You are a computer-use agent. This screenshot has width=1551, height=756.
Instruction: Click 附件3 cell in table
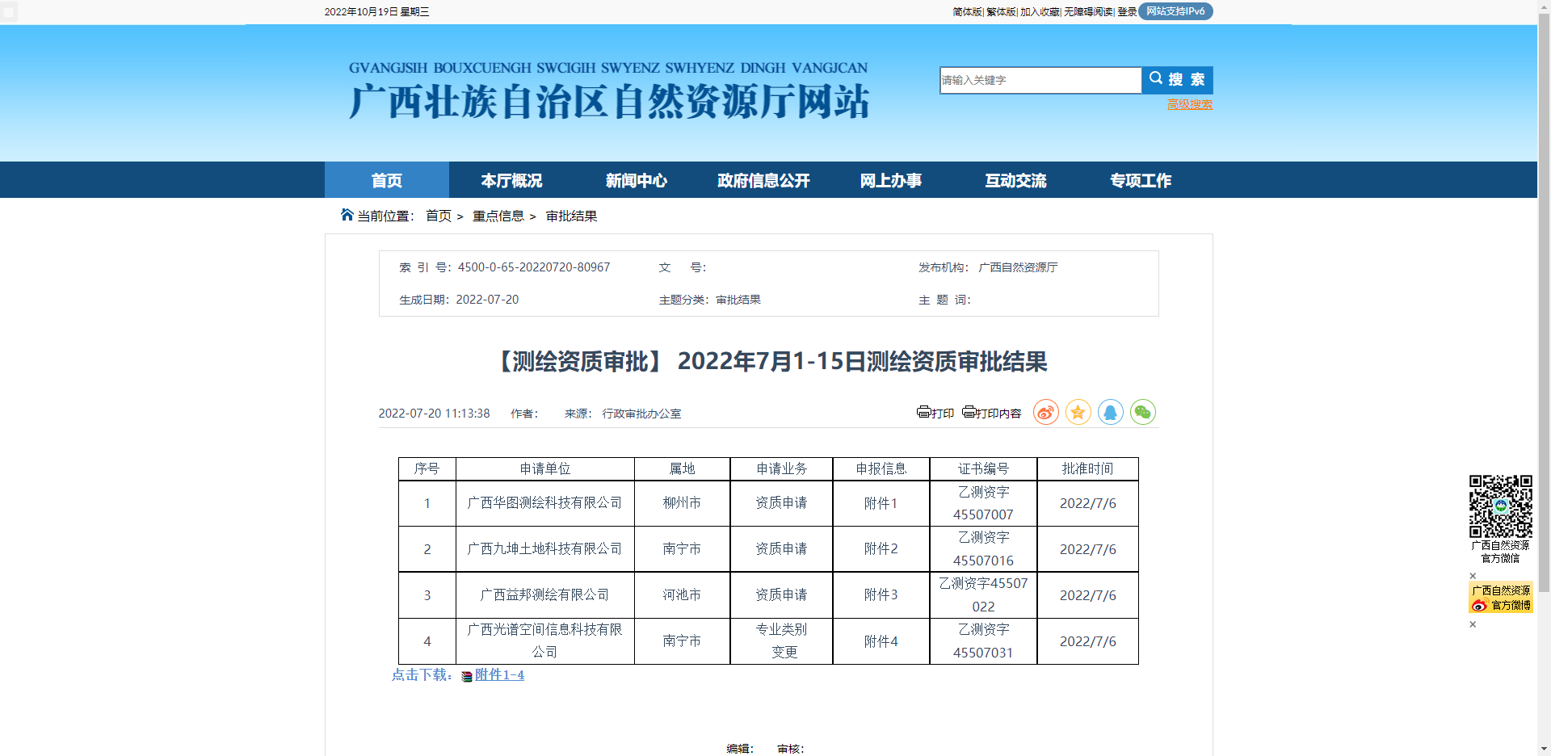click(881, 595)
